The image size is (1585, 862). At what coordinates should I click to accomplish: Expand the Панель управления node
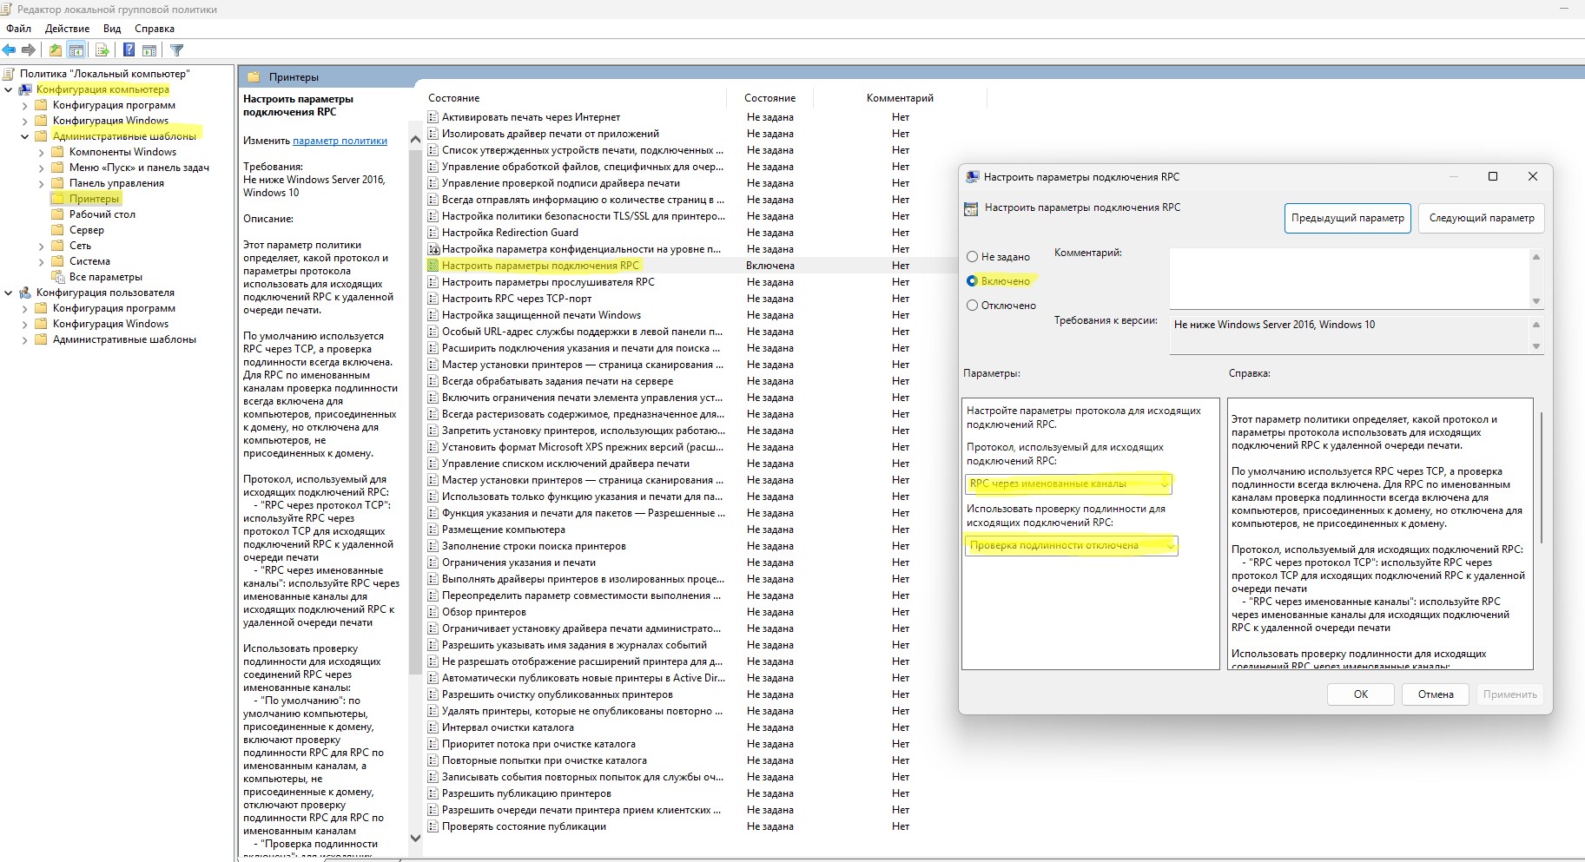click(42, 183)
